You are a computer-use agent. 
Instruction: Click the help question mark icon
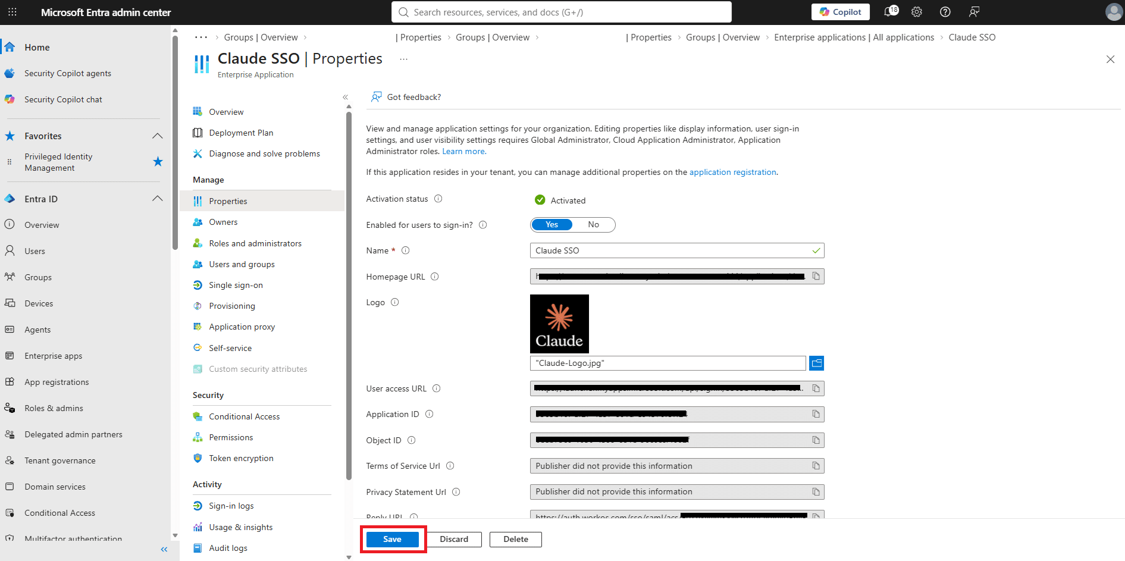(945, 12)
